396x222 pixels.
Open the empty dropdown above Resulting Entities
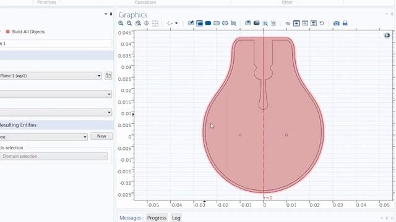(56, 112)
